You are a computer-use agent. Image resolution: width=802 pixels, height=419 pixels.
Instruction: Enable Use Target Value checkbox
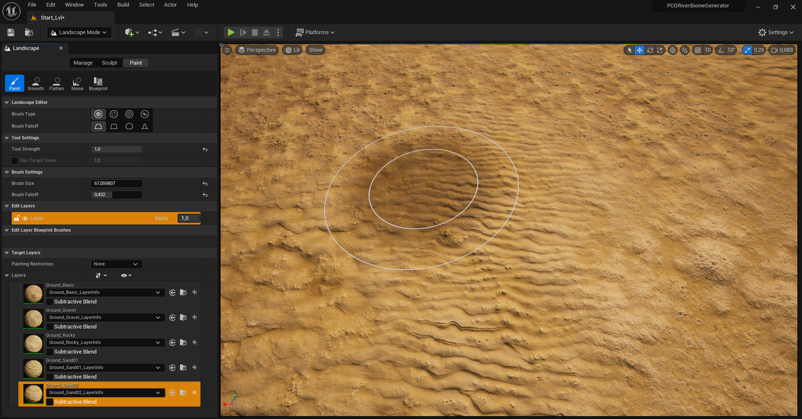pos(14,160)
